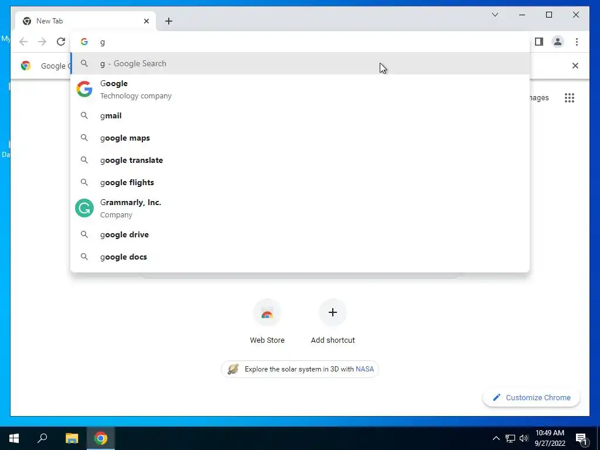
Task: Open a new tab with plus button
Action: 169,21
